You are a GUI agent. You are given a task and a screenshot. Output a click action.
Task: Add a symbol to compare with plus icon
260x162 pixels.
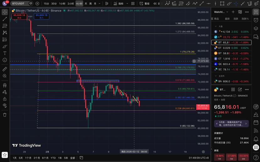37,3
